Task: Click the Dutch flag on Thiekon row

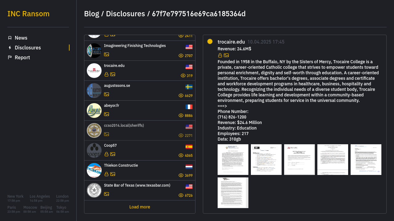Action: click(189, 167)
